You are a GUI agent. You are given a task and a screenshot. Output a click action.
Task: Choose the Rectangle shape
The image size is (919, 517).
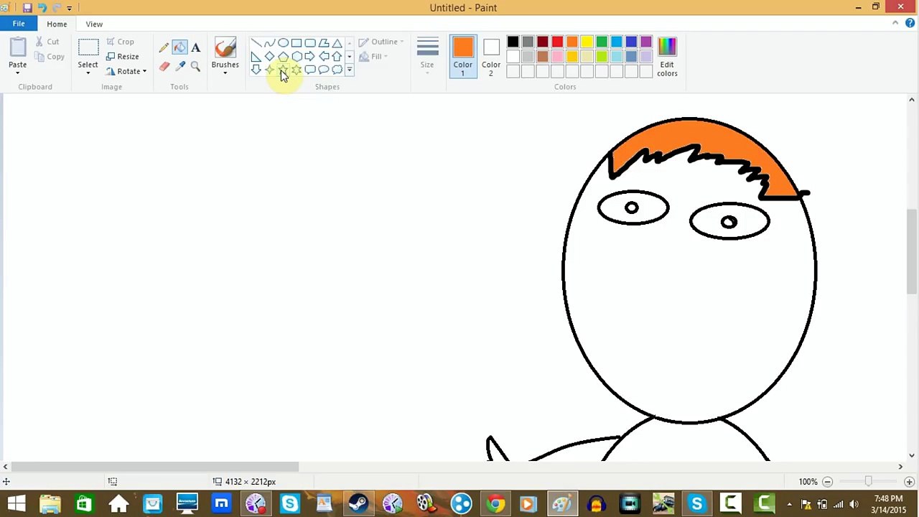(297, 43)
